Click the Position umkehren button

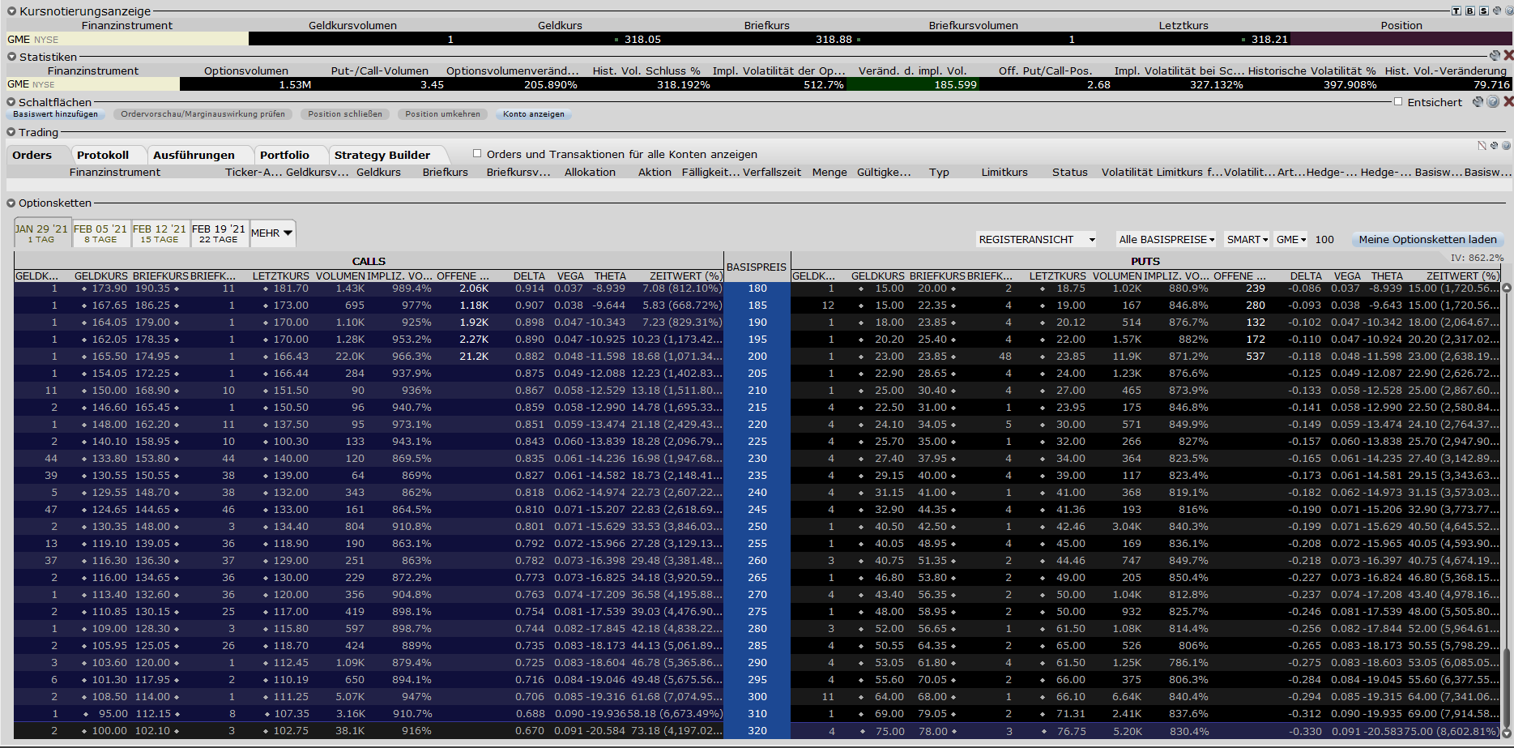(443, 114)
